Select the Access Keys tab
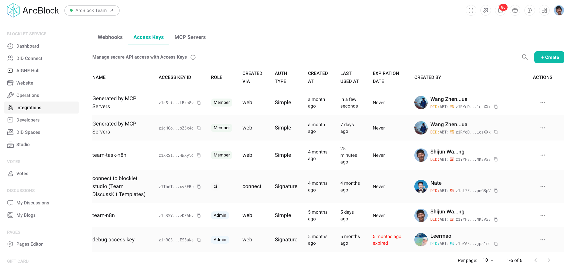The width and height of the screenshot is (570, 268). [x=149, y=37]
